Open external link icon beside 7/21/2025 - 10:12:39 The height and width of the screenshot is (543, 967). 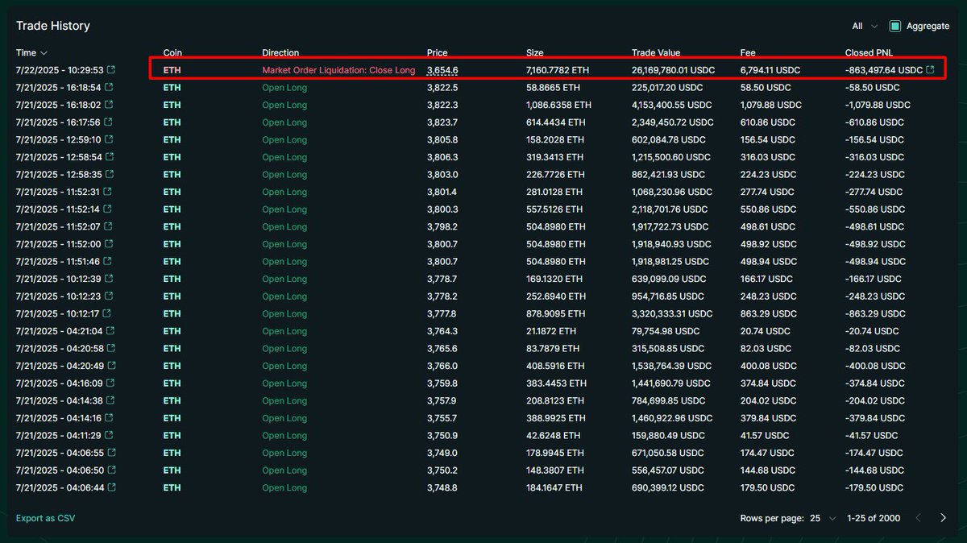[x=109, y=279]
